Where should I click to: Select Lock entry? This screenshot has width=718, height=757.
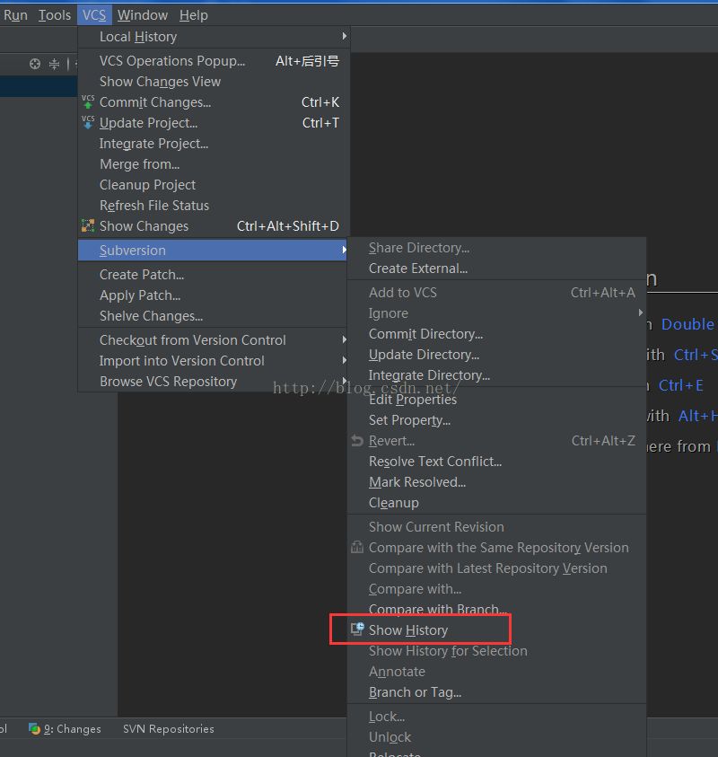coord(496,717)
